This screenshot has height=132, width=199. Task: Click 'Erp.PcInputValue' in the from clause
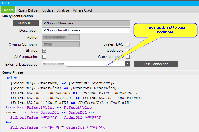point(36,108)
